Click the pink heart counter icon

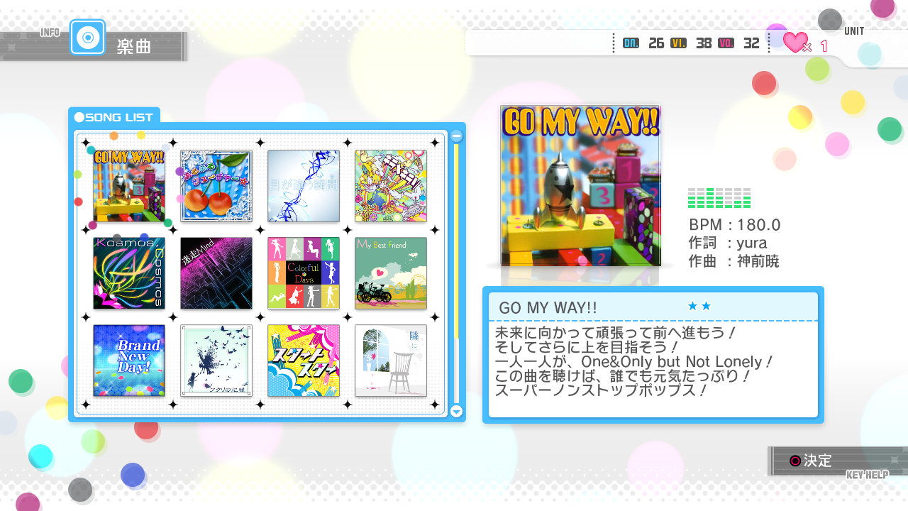click(795, 43)
